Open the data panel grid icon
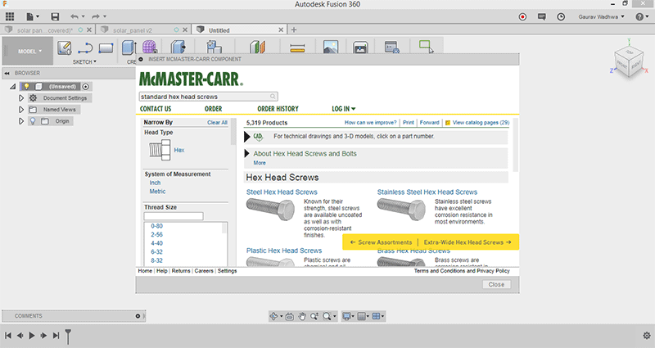The width and height of the screenshot is (655, 348). [10, 16]
